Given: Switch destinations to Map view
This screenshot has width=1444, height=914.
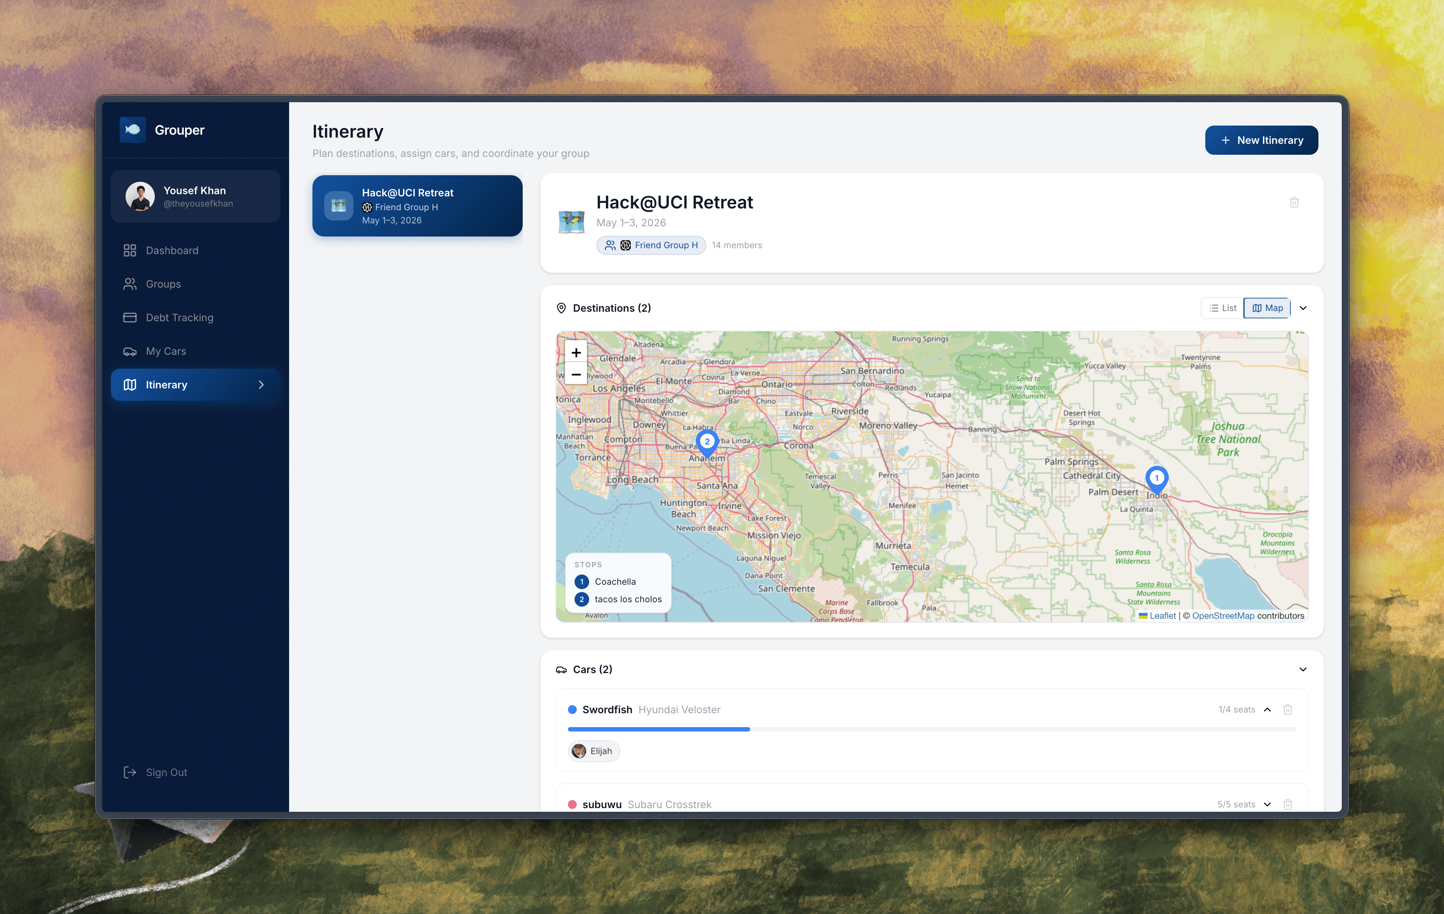Looking at the screenshot, I should [1267, 308].
